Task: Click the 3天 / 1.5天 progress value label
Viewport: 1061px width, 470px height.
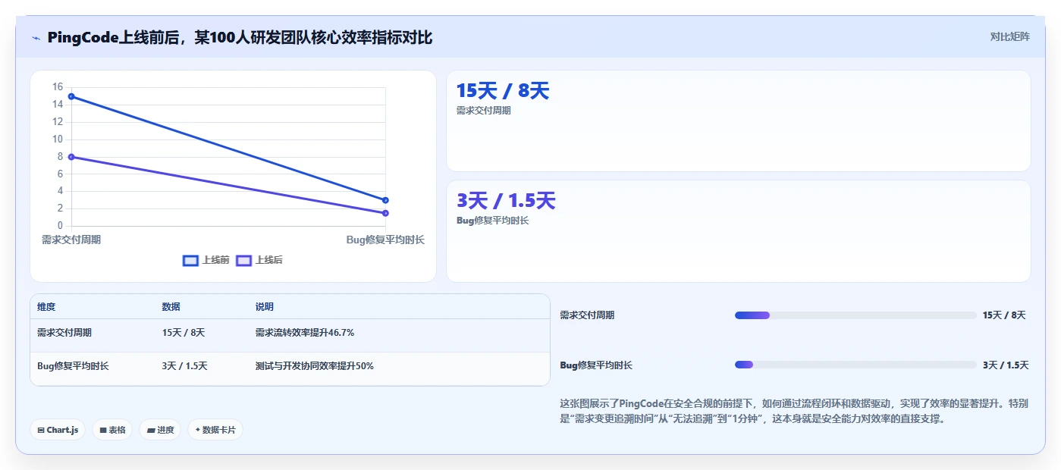Action: [1006, 365]
